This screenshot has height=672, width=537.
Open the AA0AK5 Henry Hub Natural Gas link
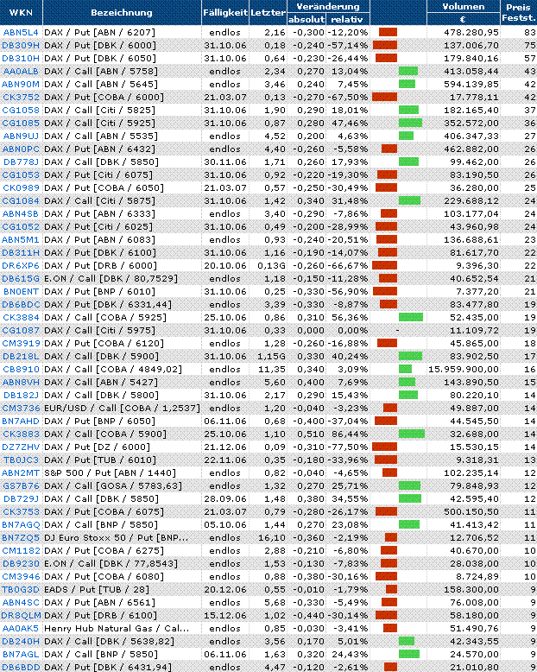point(21,628)
